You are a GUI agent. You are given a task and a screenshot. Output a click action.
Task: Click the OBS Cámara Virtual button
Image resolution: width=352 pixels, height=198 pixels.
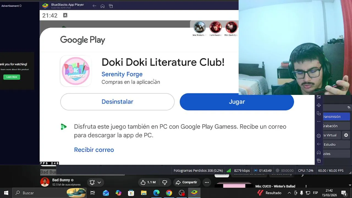pyautogui.click(x=332, y=135)
